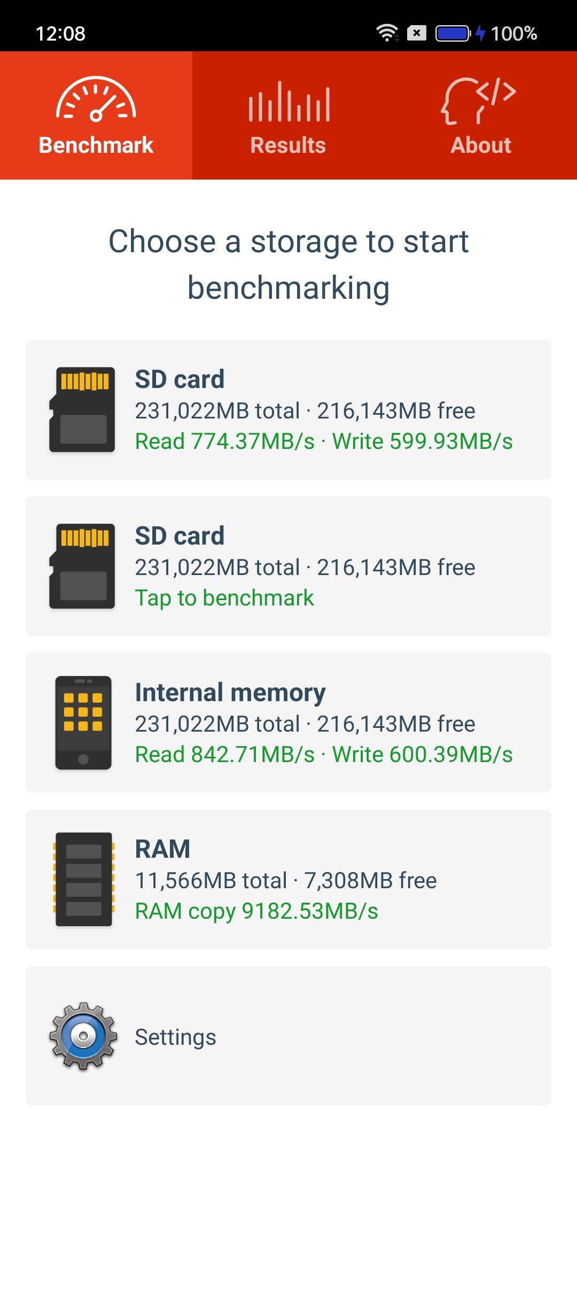Open the Settings entry text

(x=176, y=1037)
